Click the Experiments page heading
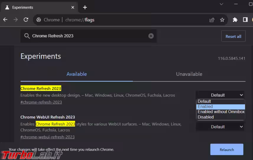The height and width of the screenshot is (160, 253). [41, 56]
